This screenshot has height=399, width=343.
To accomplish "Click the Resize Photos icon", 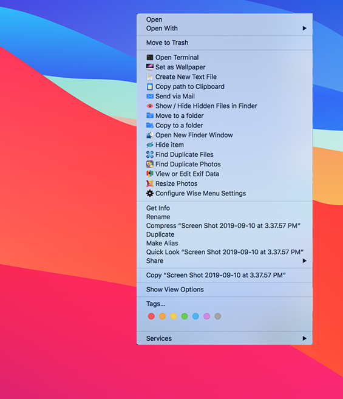I will tap(150, 183).
